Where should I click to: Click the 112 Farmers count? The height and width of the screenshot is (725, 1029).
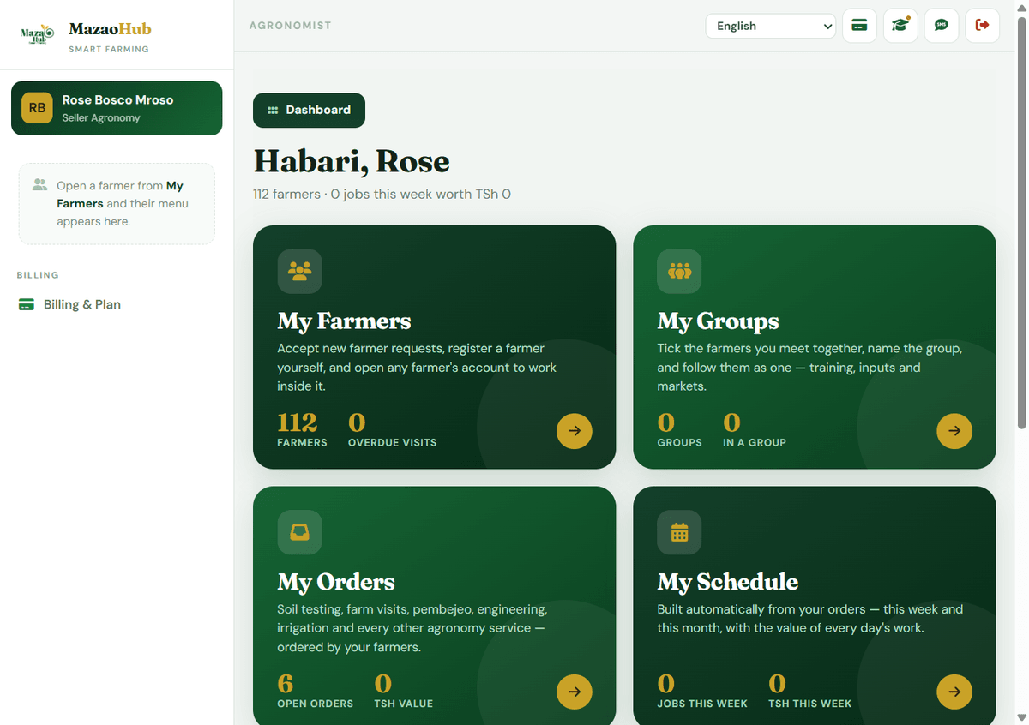tap(302, 430)
